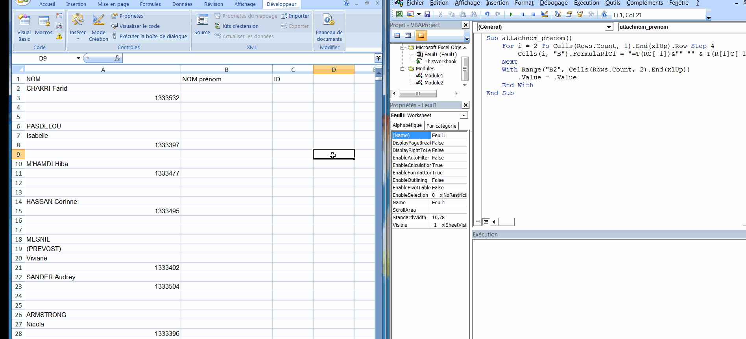Viewport: 746px width, 339px height.
Task: Save the project using the floppy disk icon
Action: [x=427, y=14]
